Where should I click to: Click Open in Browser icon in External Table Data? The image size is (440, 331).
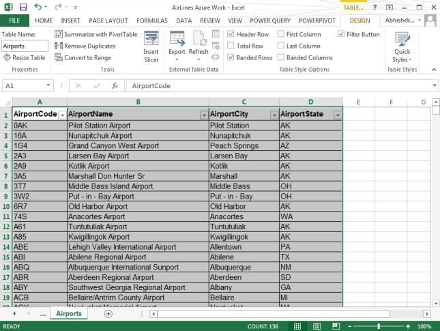click(216, 46)
